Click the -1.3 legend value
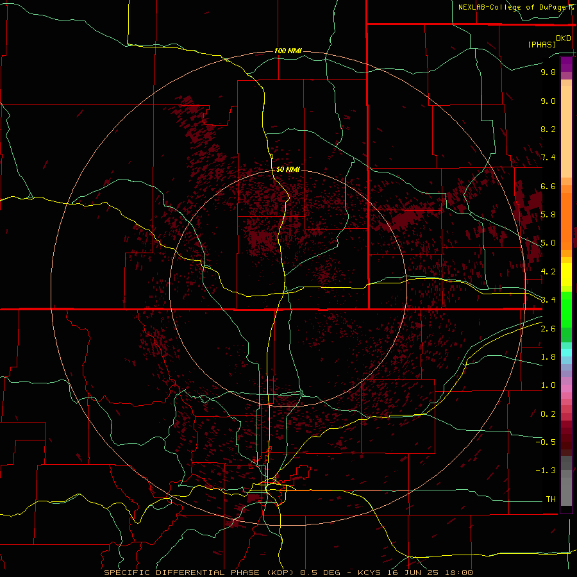Viewport: 577px width, 577px height. [546, 471]
